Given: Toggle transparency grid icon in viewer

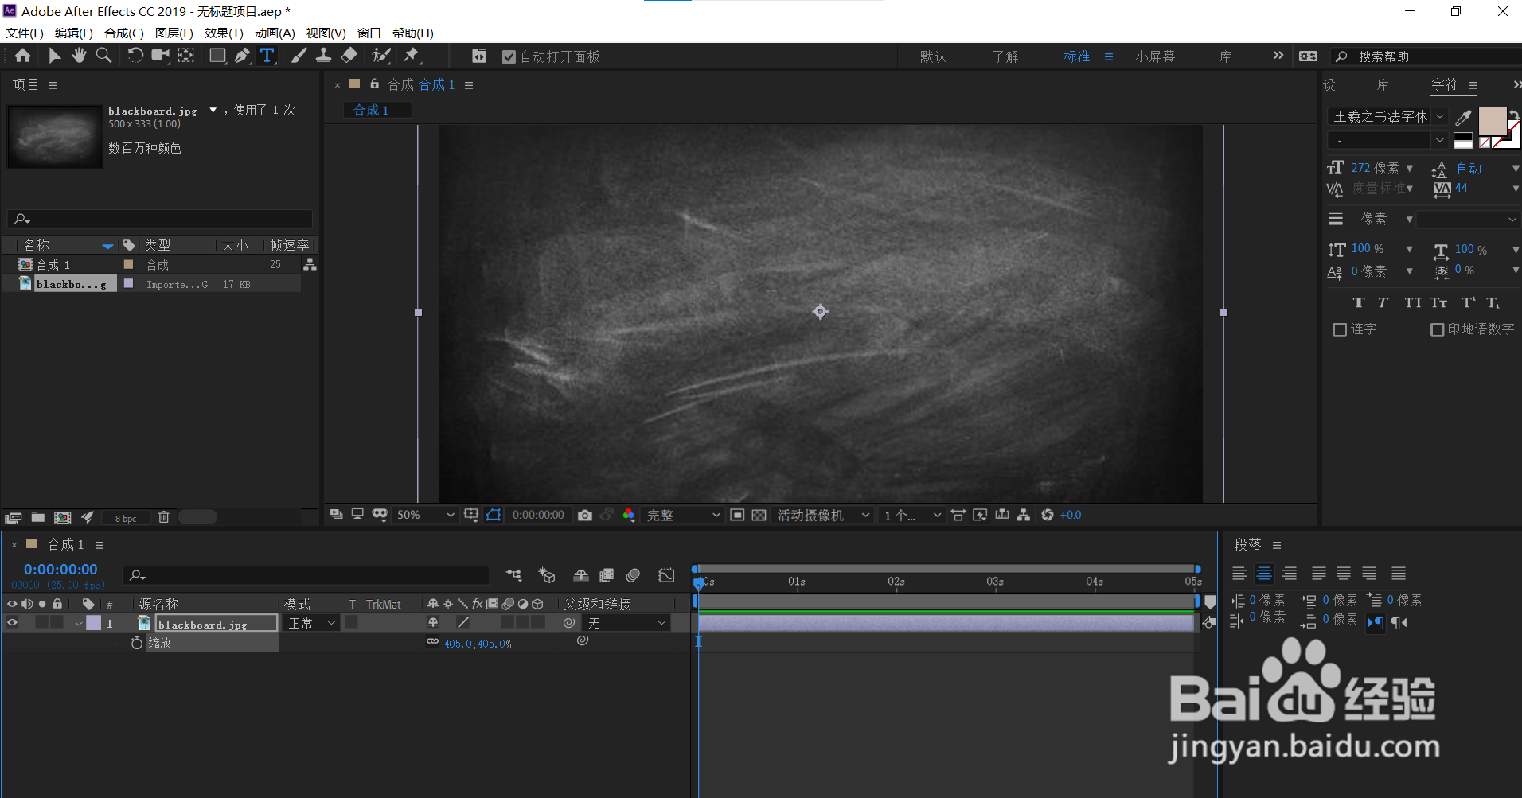Looking at the screenshot, I should click(759, 516).
